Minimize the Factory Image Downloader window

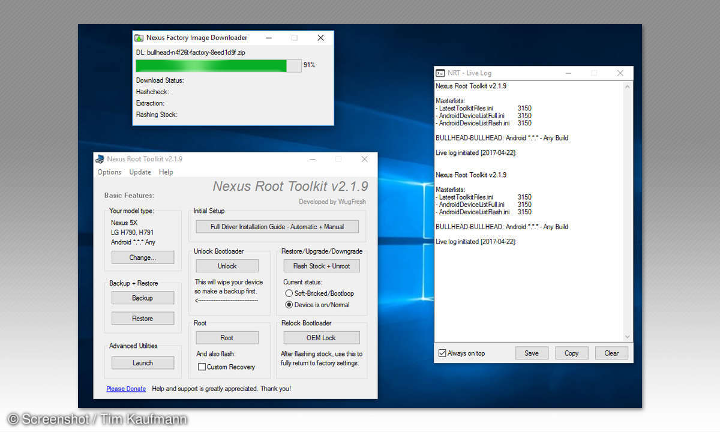268,38
